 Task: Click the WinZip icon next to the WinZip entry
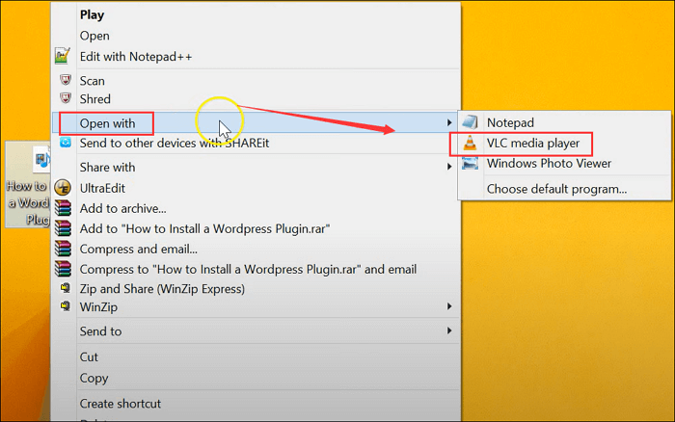tap(65, 306)
